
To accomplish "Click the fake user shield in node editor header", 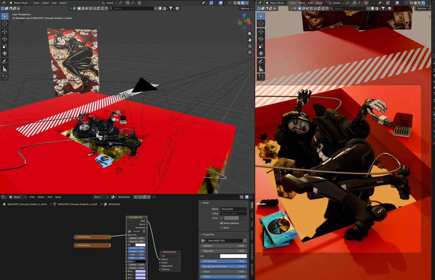I will click(x=141, y=197).
